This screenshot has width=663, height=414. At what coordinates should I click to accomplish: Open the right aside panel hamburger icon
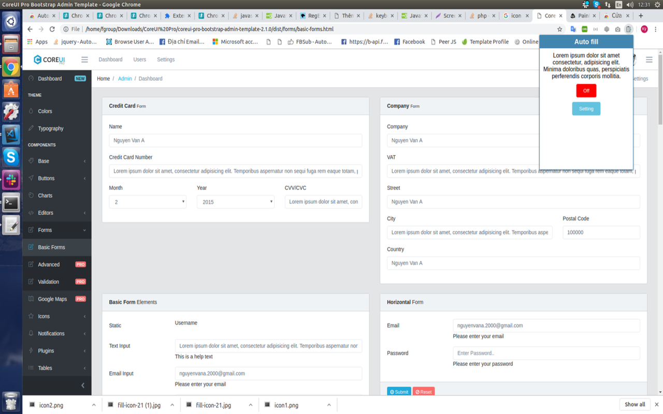click(649, 60)
